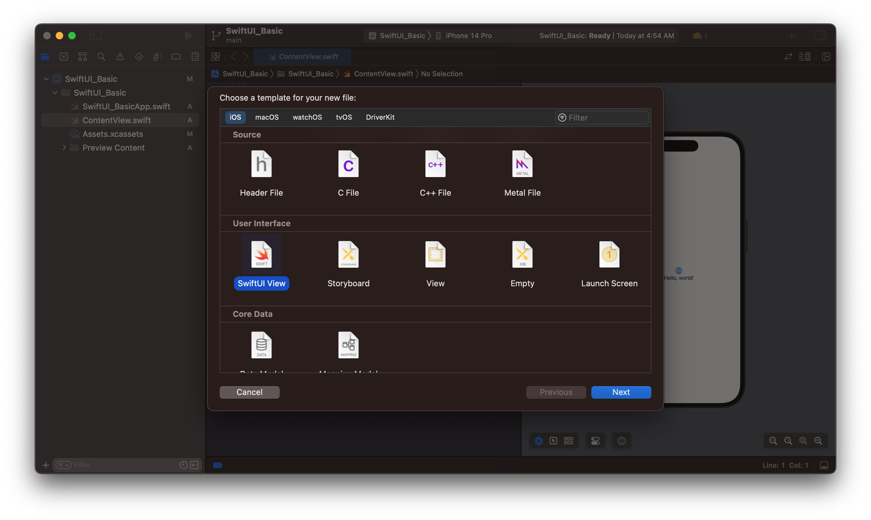Image resolution: width=871 pixels, height=520 pixels.
Task: Open preview variants grid button
Action: (568, 440)
